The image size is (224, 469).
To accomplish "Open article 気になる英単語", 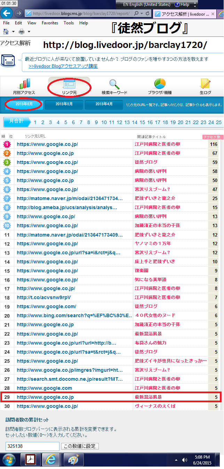I will coord(150,280).
